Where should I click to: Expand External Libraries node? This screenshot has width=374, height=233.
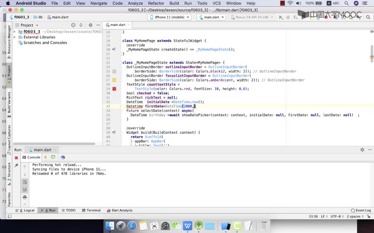15,37
